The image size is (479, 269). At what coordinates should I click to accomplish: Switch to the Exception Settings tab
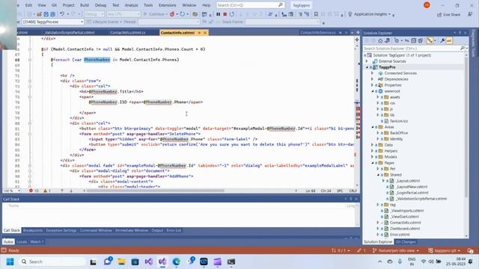coord(61,230)
